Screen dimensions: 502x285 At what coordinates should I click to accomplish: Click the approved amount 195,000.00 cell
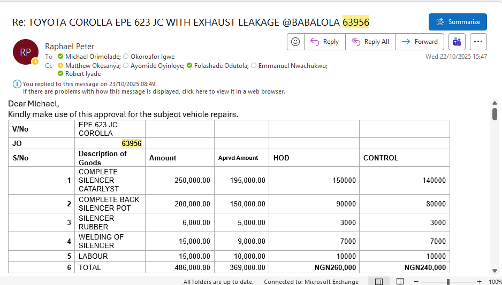click(242, 180)
